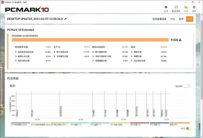Expand 网页浏览分数 row
This screenshot has width=203, height=138.
(x=16, y=61)
